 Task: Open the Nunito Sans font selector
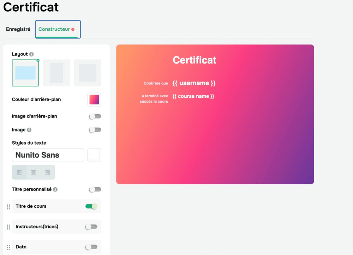(x=48, y=155)
